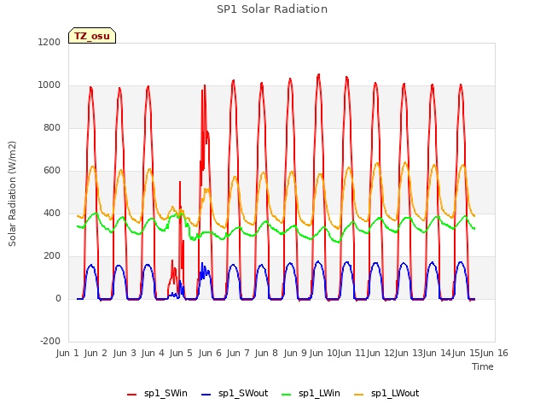Click the 1200 y-axis tick label
The width and height of the screenshot is (546, 410).
coord(49,42)
